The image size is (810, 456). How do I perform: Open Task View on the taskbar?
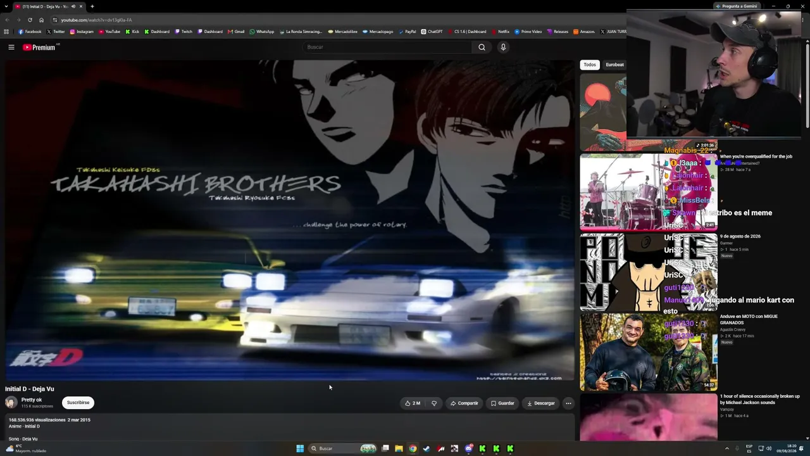(385, 448)
